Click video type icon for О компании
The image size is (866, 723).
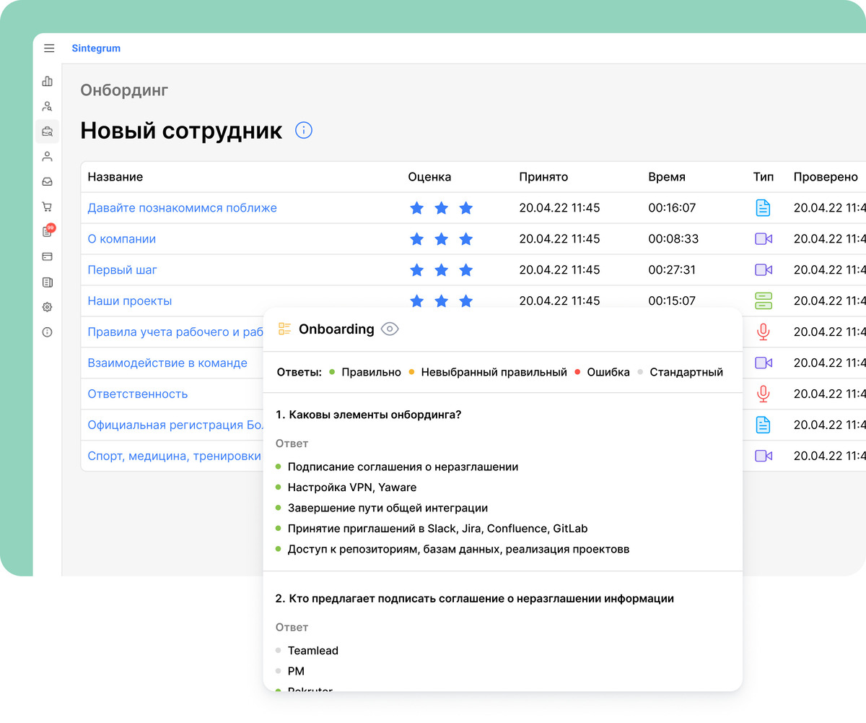(x=764, y=239)
